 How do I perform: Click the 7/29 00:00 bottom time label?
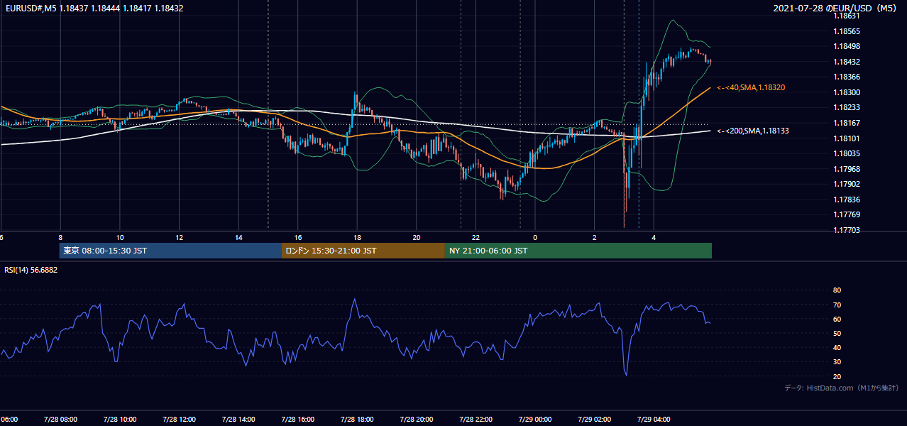535,420
